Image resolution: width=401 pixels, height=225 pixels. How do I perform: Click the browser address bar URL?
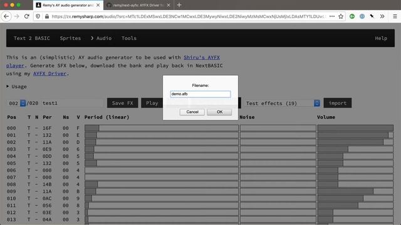click(189, 16)
